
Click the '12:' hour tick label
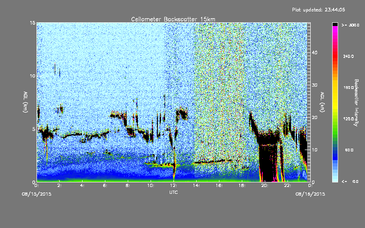[173, 186]
